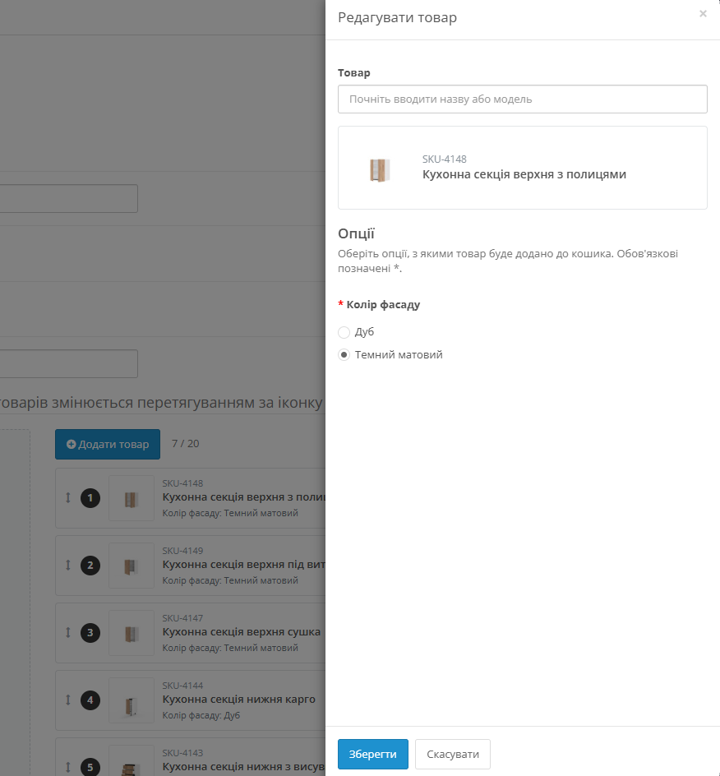Viewport: 720px width, 776px height.
Task: Select the Дуб facade color option
Action: pyautogui.click(x=344, y=332)
